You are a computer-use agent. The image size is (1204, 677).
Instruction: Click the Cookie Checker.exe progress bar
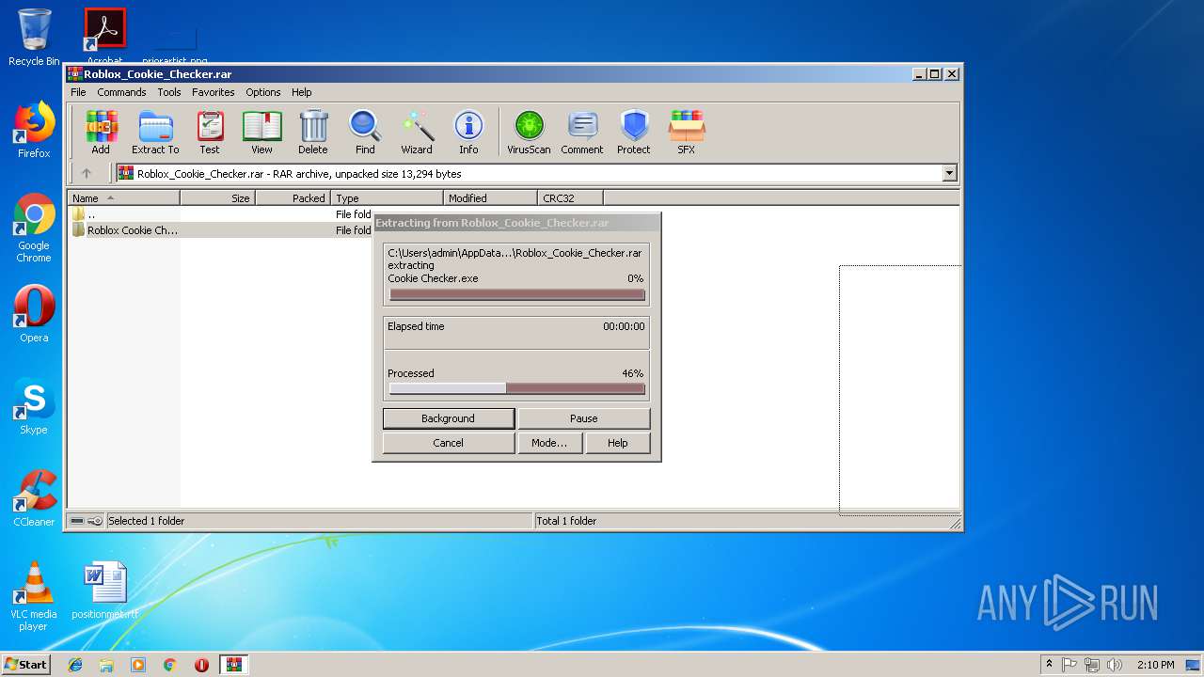click(x=516, y=294)
